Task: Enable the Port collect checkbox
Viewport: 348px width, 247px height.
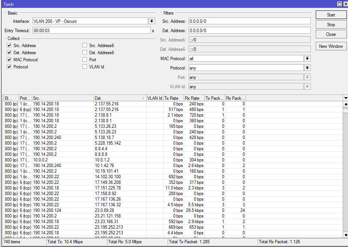Action: (85, 59)
